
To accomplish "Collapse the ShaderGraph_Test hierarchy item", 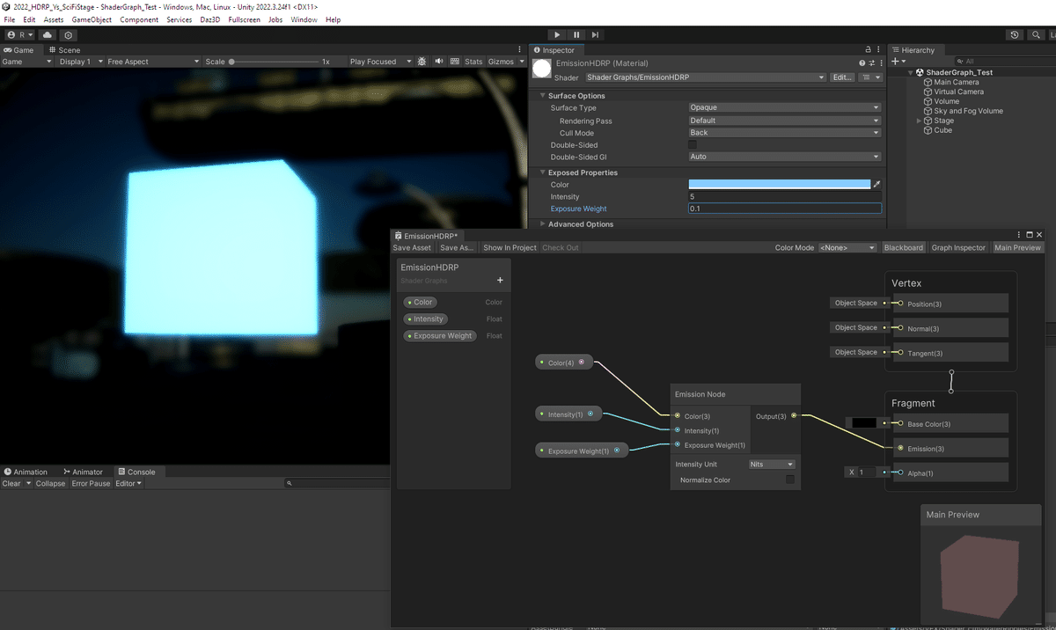I will pyautogui.click(x=910, y=72).
